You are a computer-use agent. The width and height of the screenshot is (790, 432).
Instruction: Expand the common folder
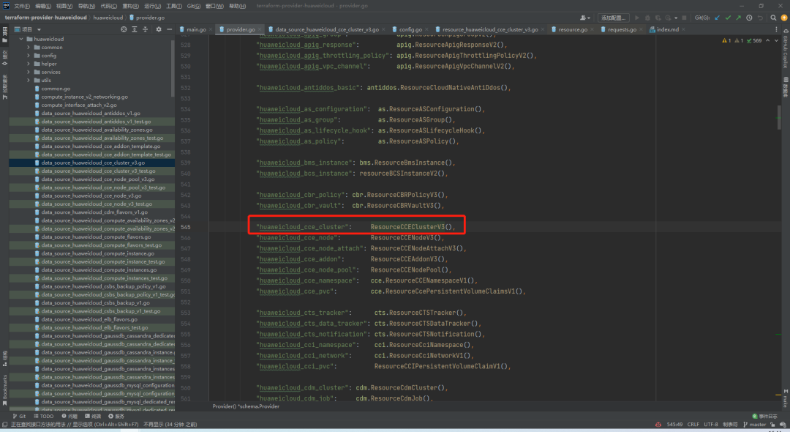[29, 48]
